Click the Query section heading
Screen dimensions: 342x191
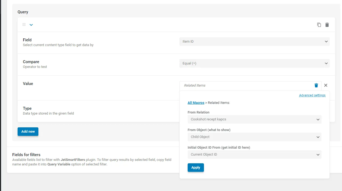tap(23, 12)
